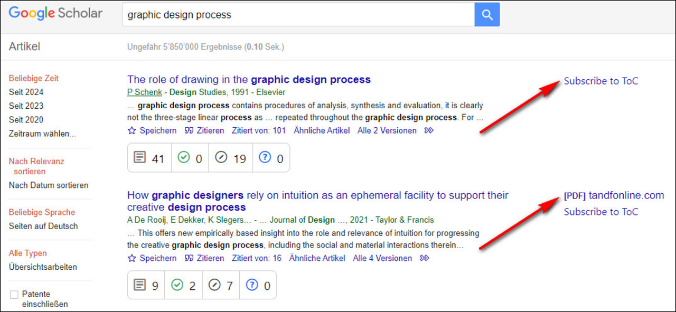676x312 pixels.
Task: Select Nach Datum sortieren option
Action: coord(49,185)
